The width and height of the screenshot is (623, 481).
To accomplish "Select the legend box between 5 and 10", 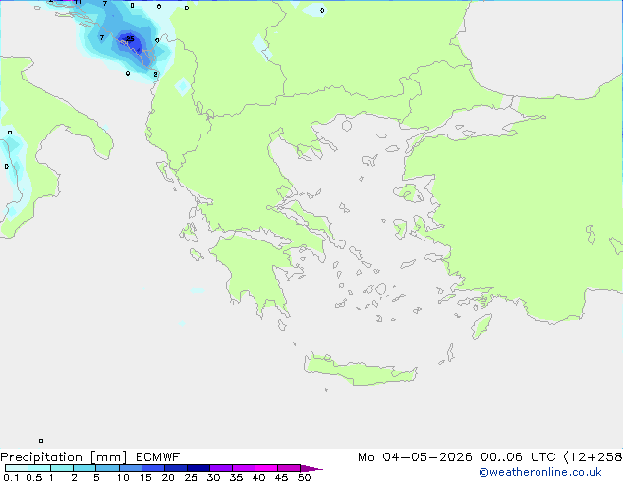I will point(107,468).
